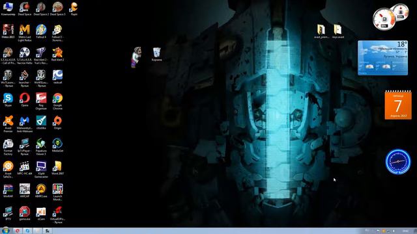Click the large CPU meter gadget dial

[x=384, y=19]
